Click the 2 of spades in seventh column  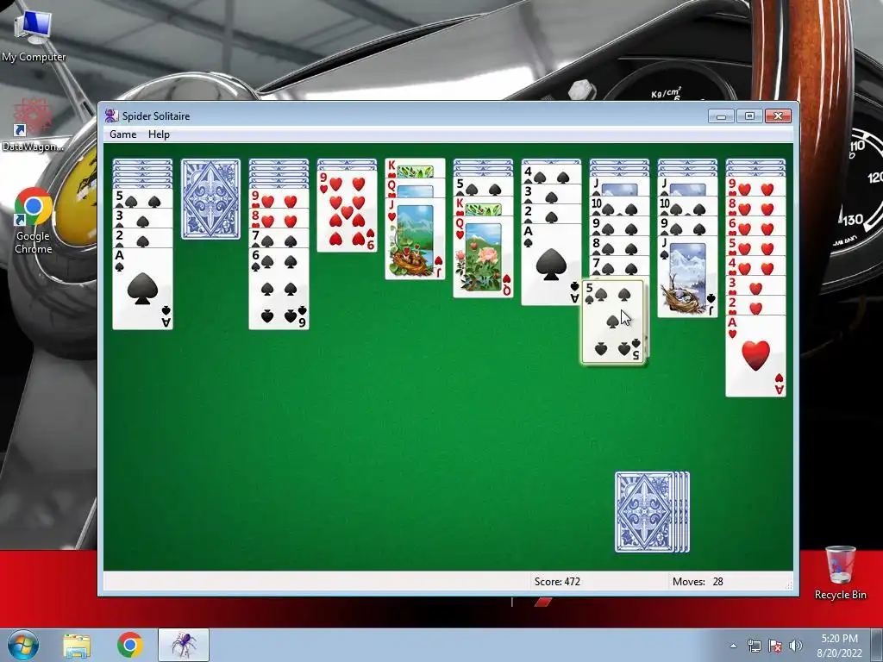pos(551,214)
